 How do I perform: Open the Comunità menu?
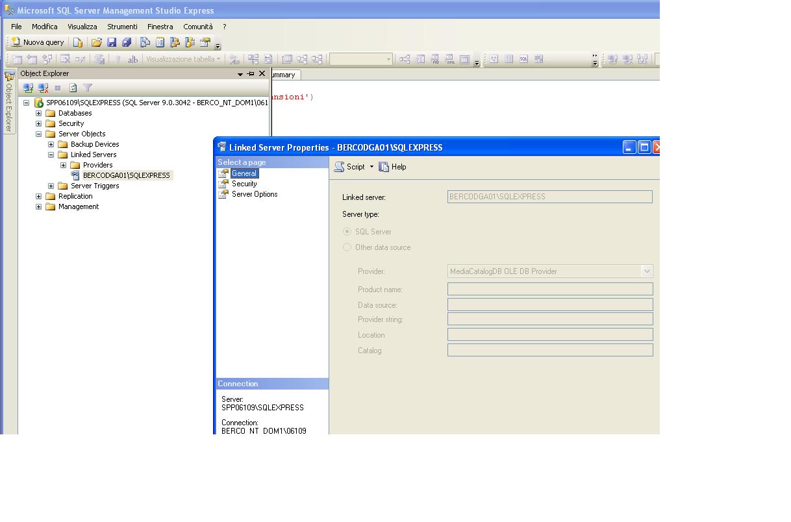(x=197, y=27)
